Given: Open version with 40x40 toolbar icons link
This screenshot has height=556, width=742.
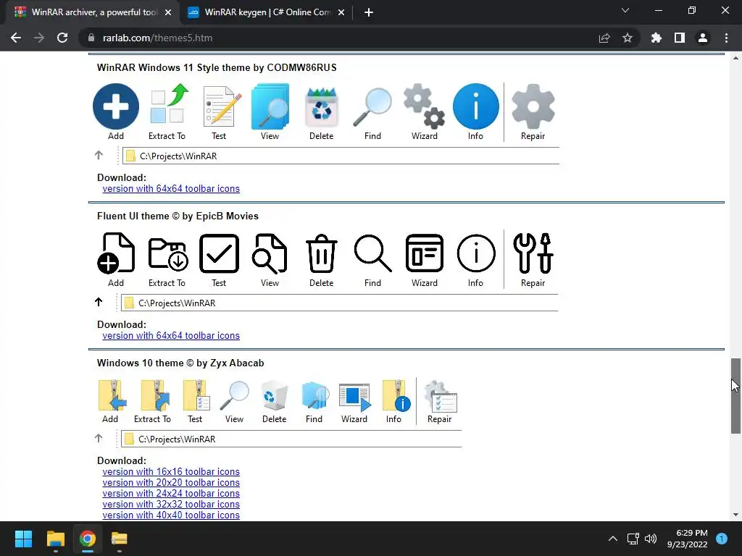Looking at the screenshot, I should coord(171,515).
